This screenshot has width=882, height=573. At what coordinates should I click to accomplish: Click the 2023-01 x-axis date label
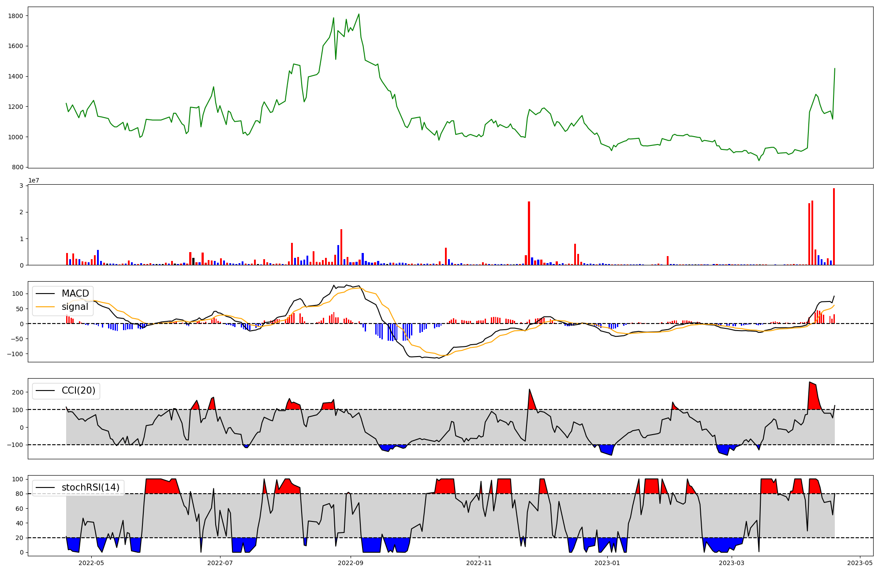(607, 563)
